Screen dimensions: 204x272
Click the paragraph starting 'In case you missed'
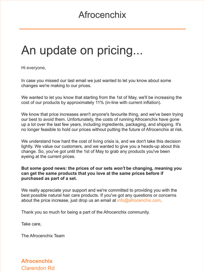tap(96, 83)
